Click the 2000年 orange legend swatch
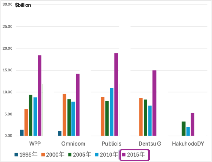This screenshot has width=212, height=162. tap(43, 154)
